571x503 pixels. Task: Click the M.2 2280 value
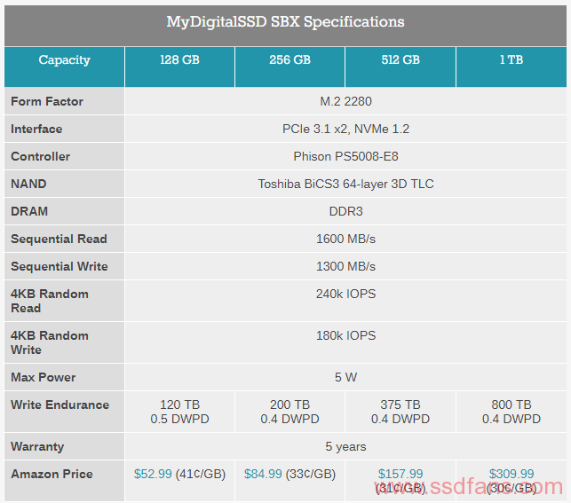345,101
